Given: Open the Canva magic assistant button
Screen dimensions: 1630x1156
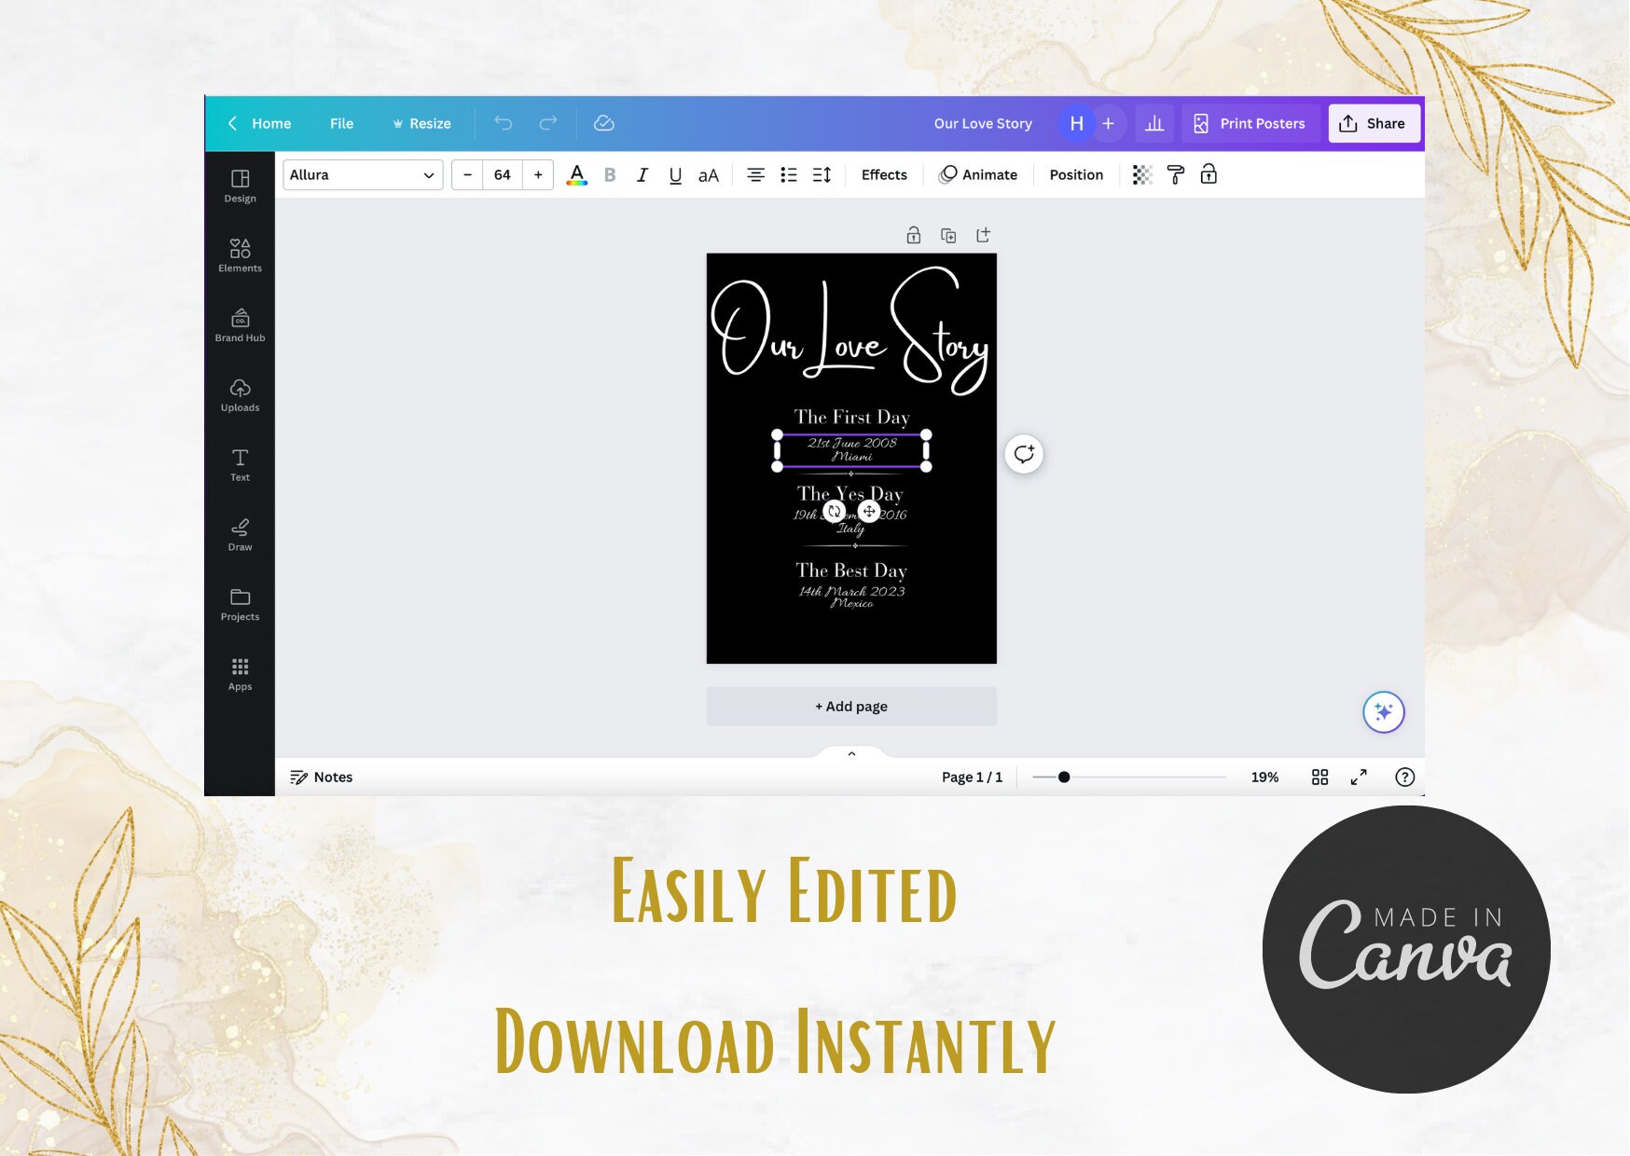Looking at the screenshot, I should click(x=1384, y=712).
